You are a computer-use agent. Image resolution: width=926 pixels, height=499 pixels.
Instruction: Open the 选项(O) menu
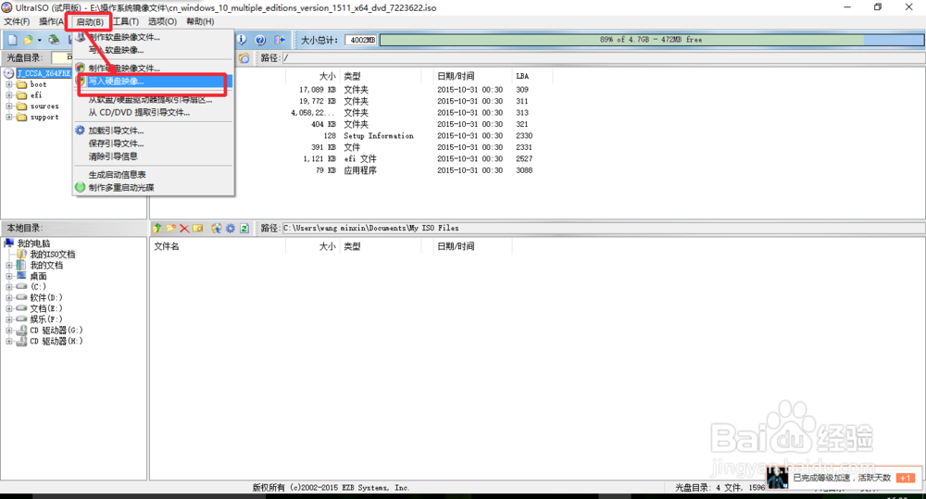(x=162, y=21)
